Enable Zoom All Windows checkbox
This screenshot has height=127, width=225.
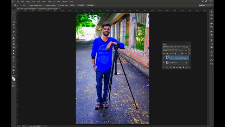(44, 5)
